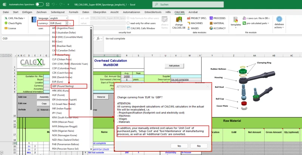The height and width of the screenshot is (155, 302).
Task: Confirm currency change with Yes
Action: [179, 146]
